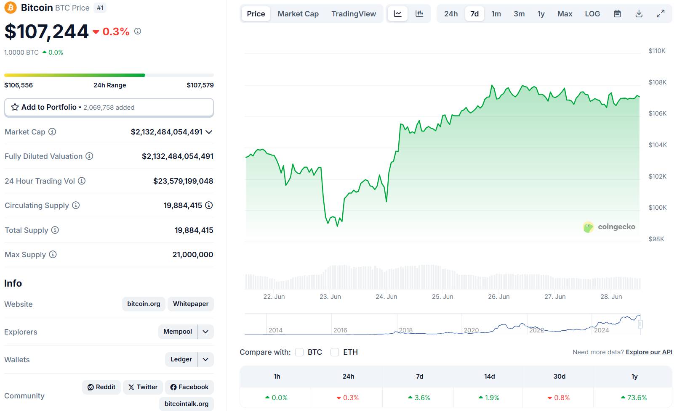This screenshot has height=411, width=685.
Task: Click the #1 rank badge
Action: point(100,8)
